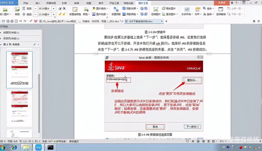Screen dimensions: 262x151
Task: Click the export to PDF icon
Action: coord(8,21)
